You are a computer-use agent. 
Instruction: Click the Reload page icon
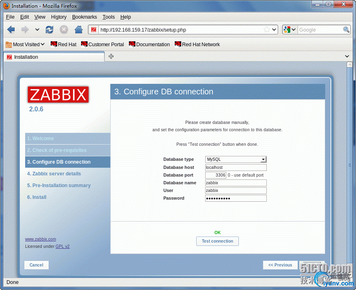tap(49, 30)
